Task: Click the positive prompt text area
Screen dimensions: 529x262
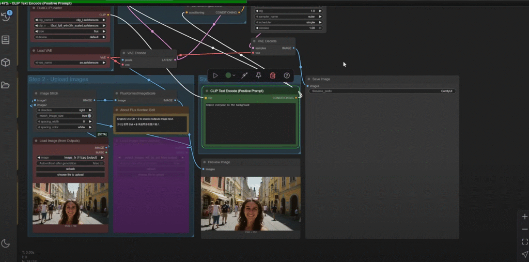Action: (x=251, y=124)
